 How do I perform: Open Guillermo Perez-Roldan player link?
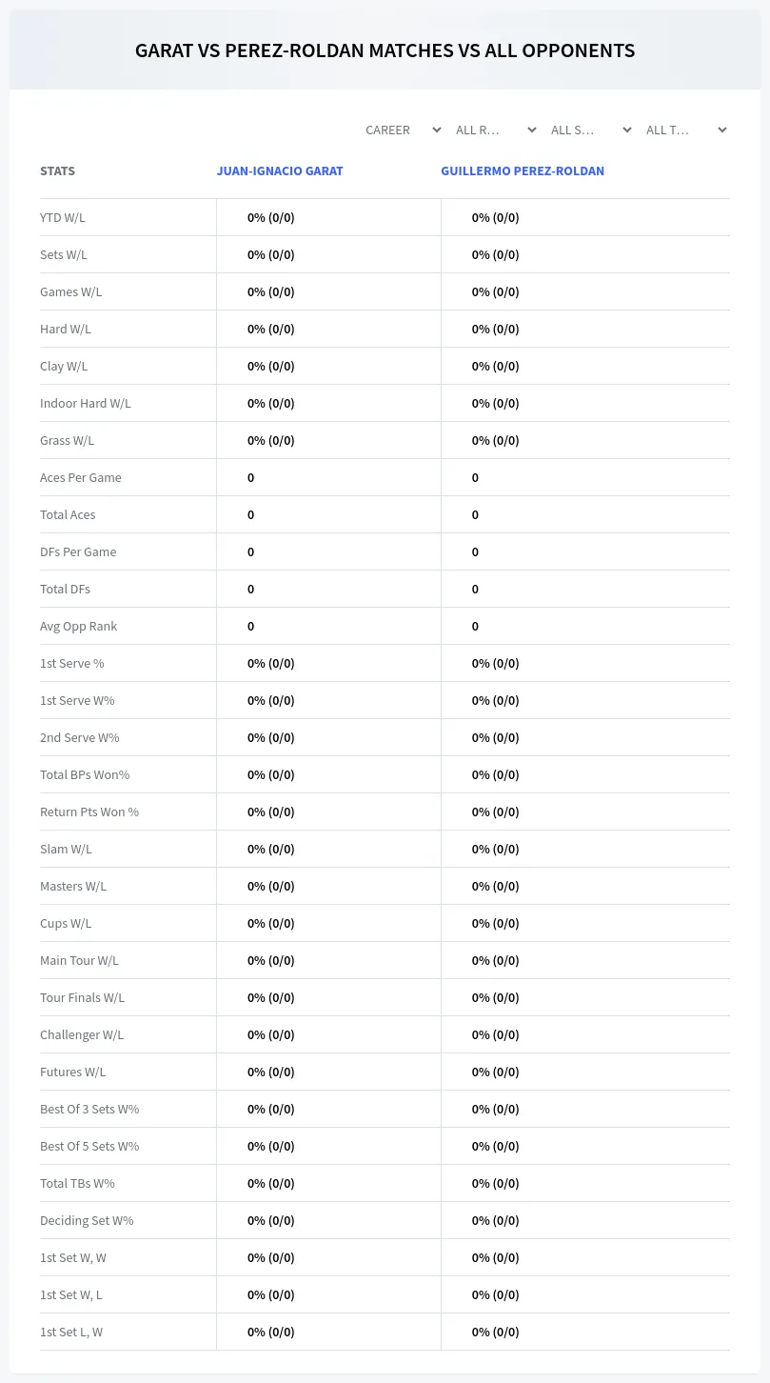point(523,171)
